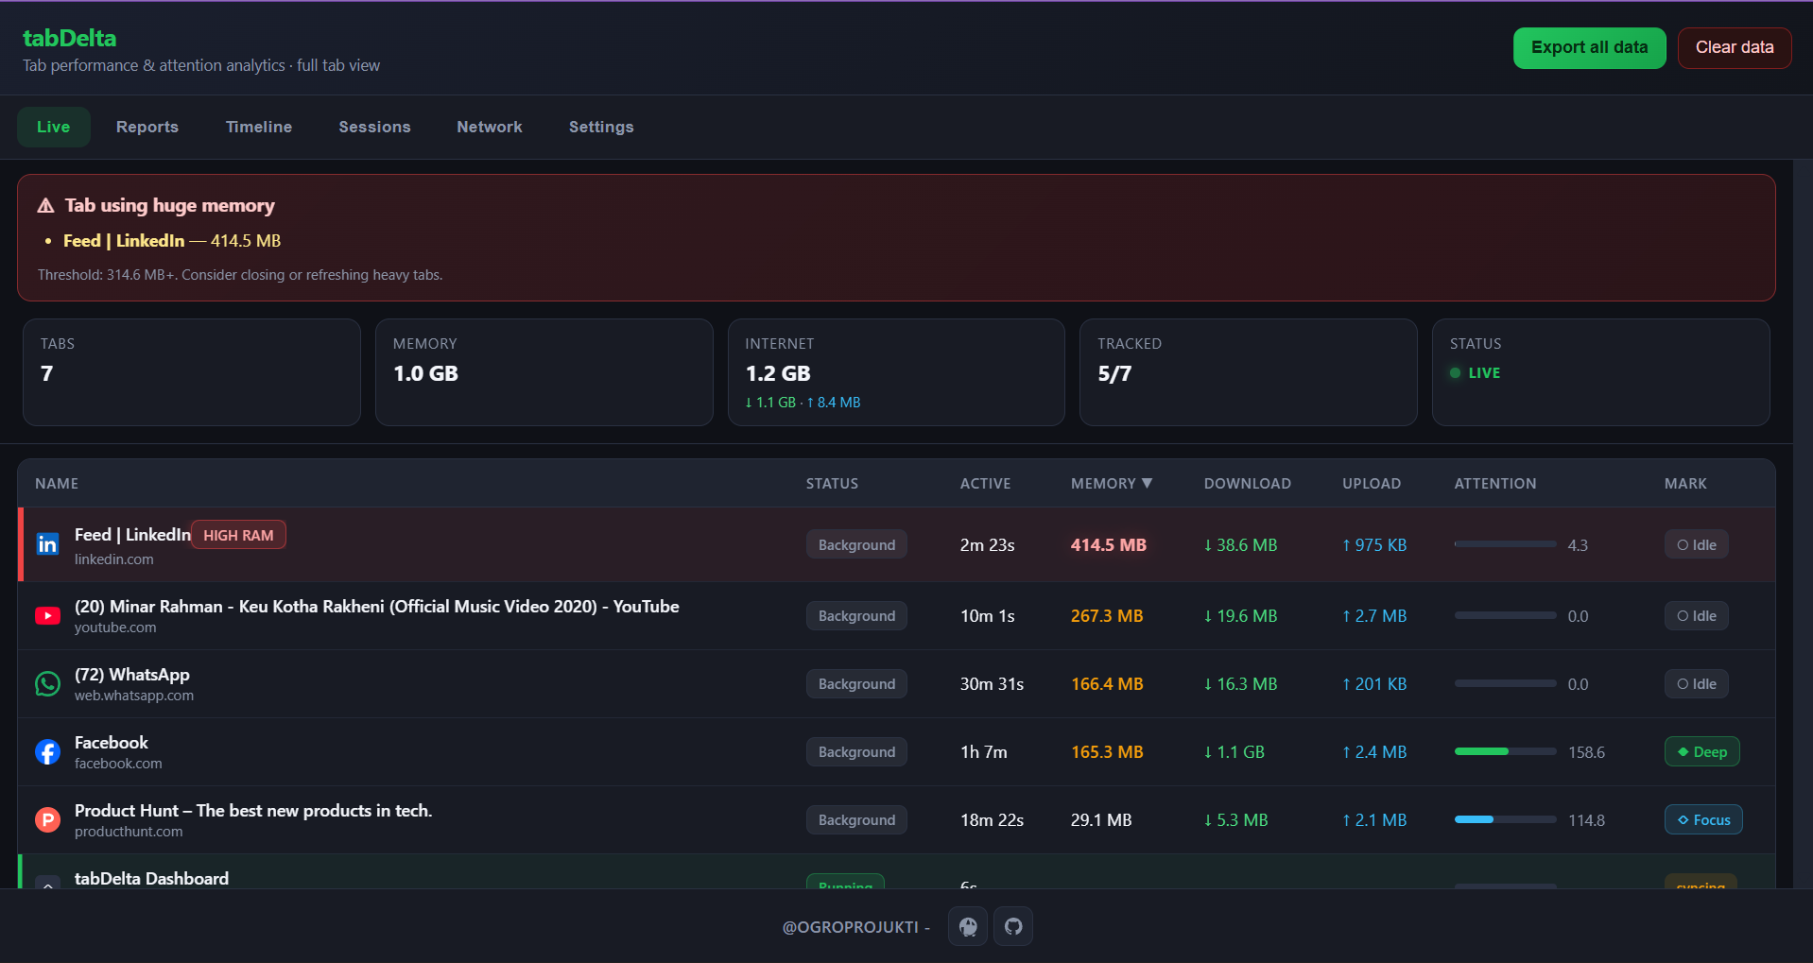Click the tabDelta logo title
Screen dimensions: 1813x963
point(70,38)
